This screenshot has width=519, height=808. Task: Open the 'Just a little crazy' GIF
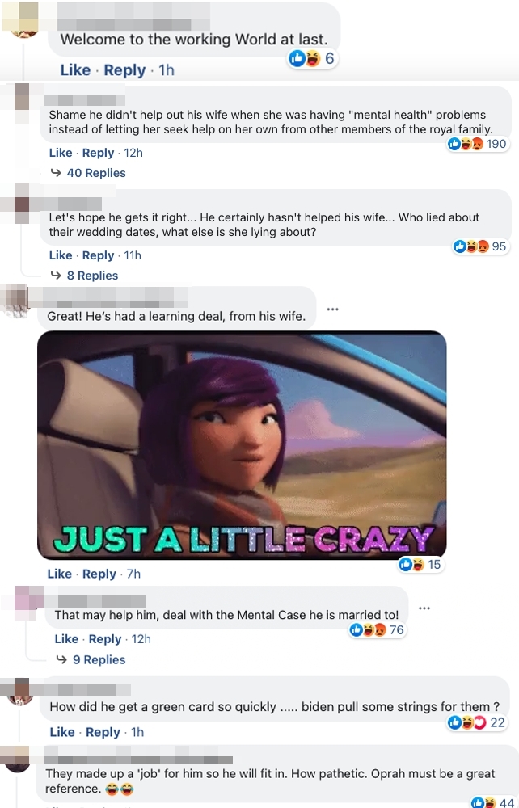[242, 445]
